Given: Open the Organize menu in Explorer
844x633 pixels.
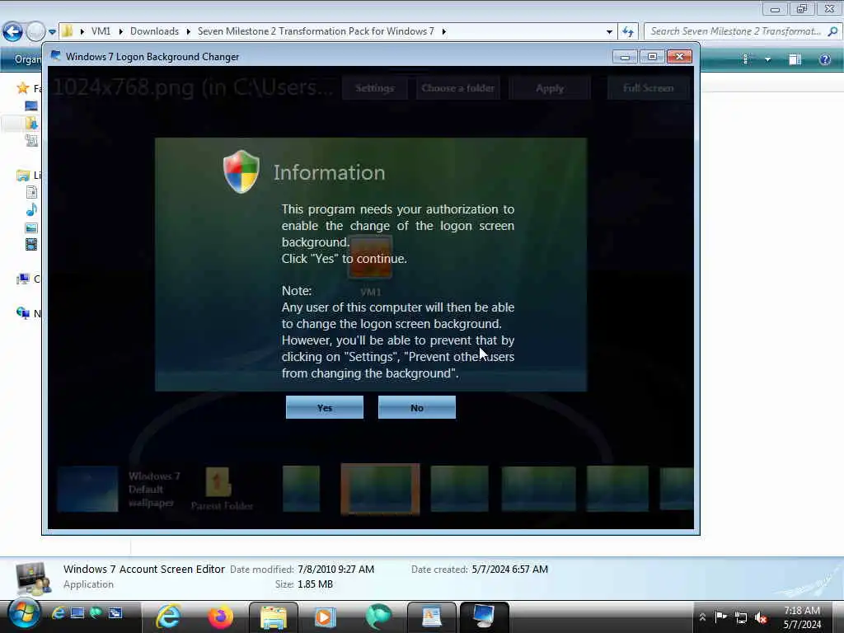Looking at the screenshot, I should 27,59.
